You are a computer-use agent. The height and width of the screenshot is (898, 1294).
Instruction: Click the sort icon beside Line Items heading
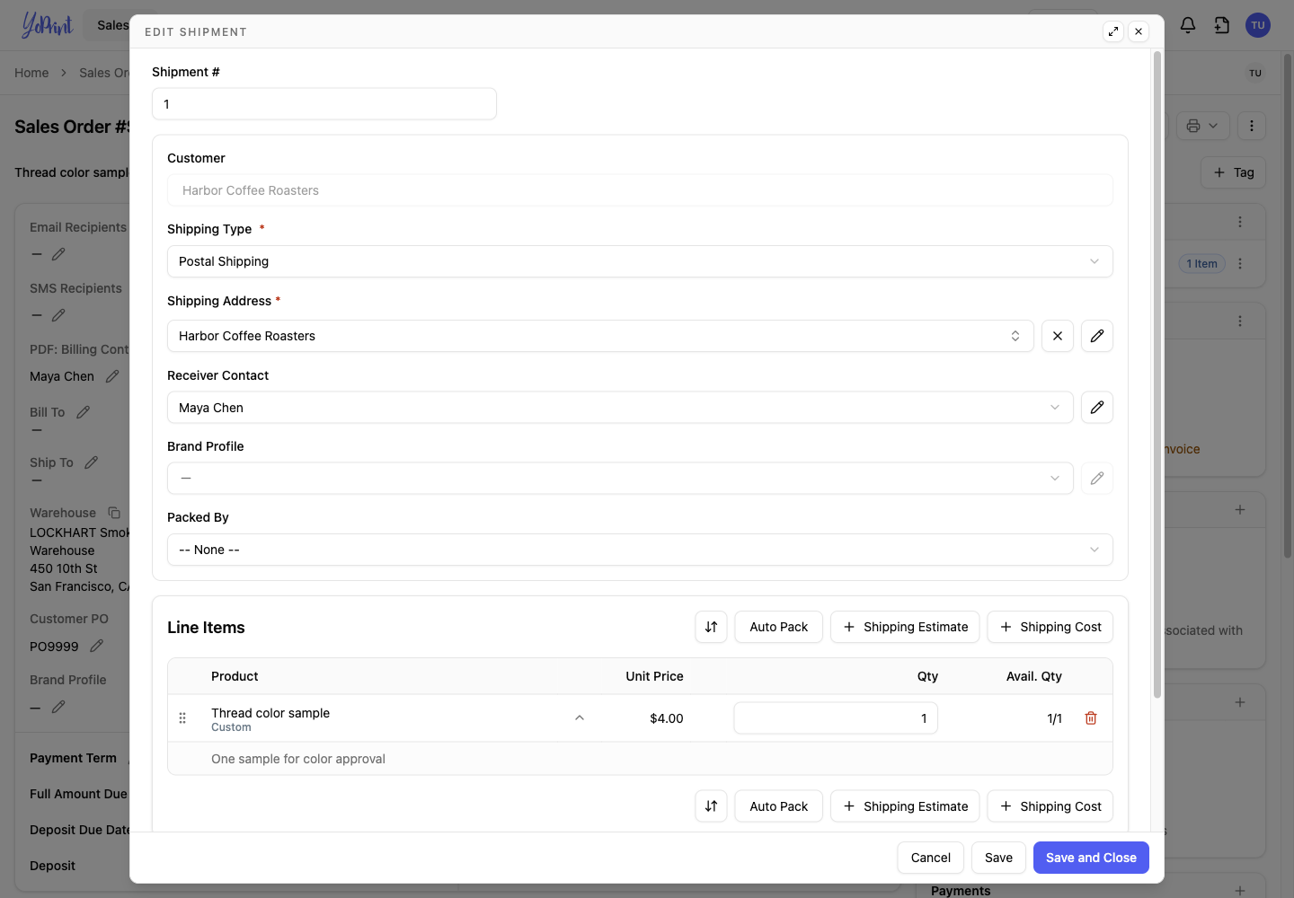click(x=711, y=627)
